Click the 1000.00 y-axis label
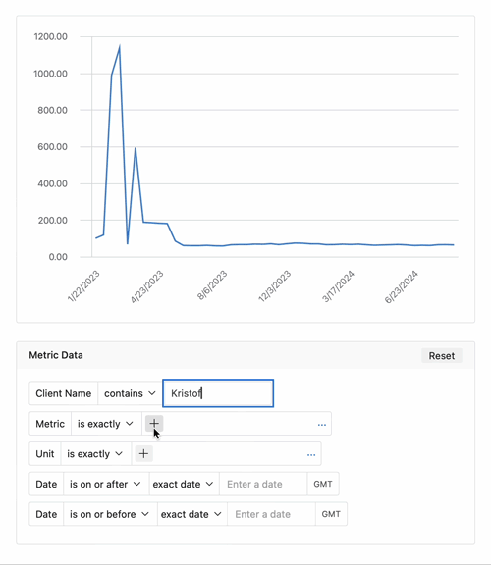491x565 pixels. click(50, 74)
